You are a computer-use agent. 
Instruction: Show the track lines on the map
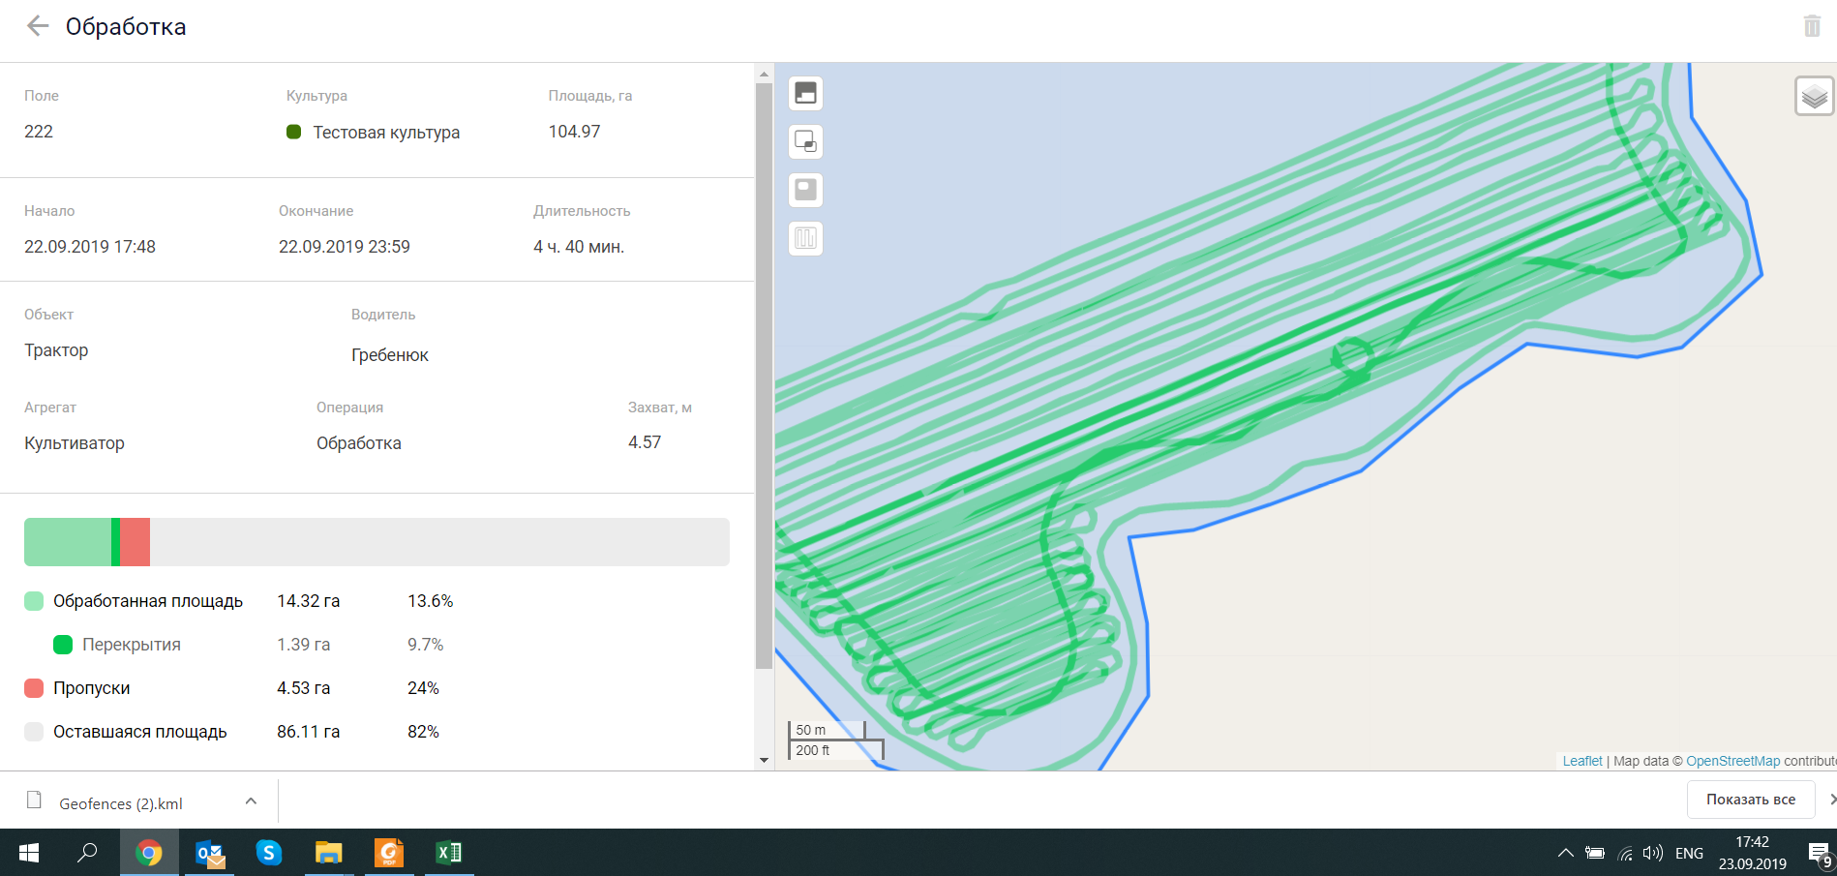coord(805,238)
